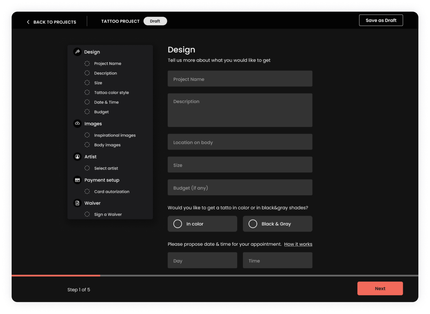Screen dimensions: 430x314
Task: Open the Size field
Action: (x=240, y=165)
